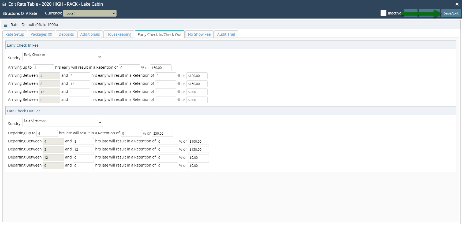Click $0.00 amount in Departing Between 12 row
The width and height of the screenshot is (462, 225).
click(x=199, y=157)
